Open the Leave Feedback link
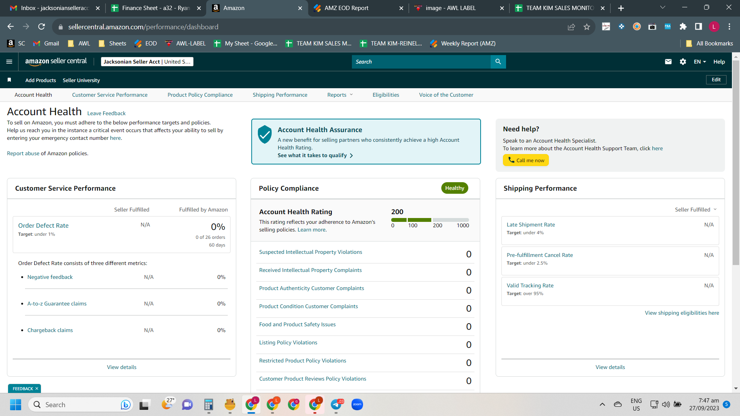The width and height of the screenshot is (740, 416). tap(106, 113)
